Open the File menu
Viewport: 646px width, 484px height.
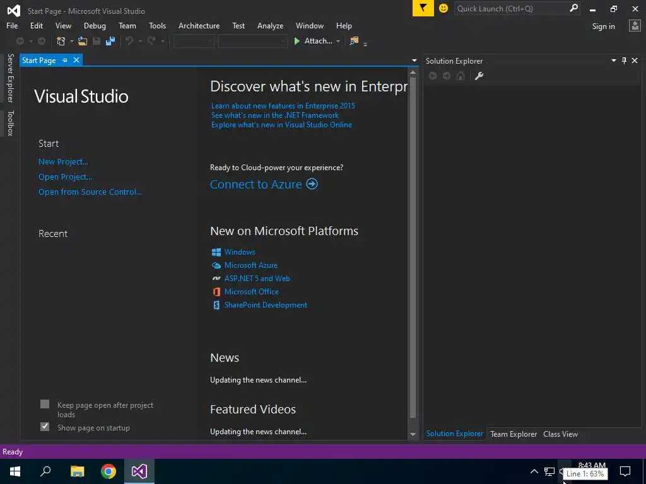12,25
